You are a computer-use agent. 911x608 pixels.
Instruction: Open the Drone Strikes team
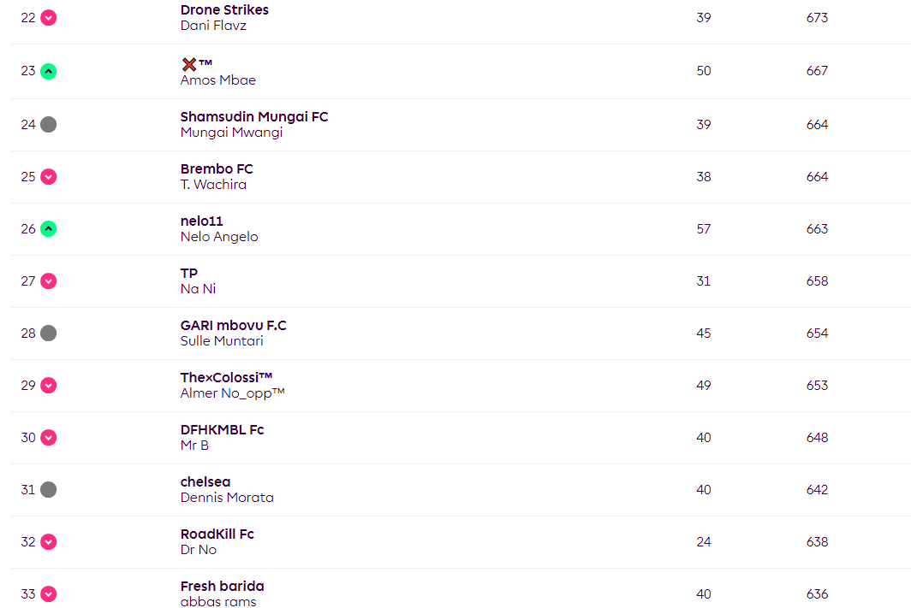click(x=224, y=10)
